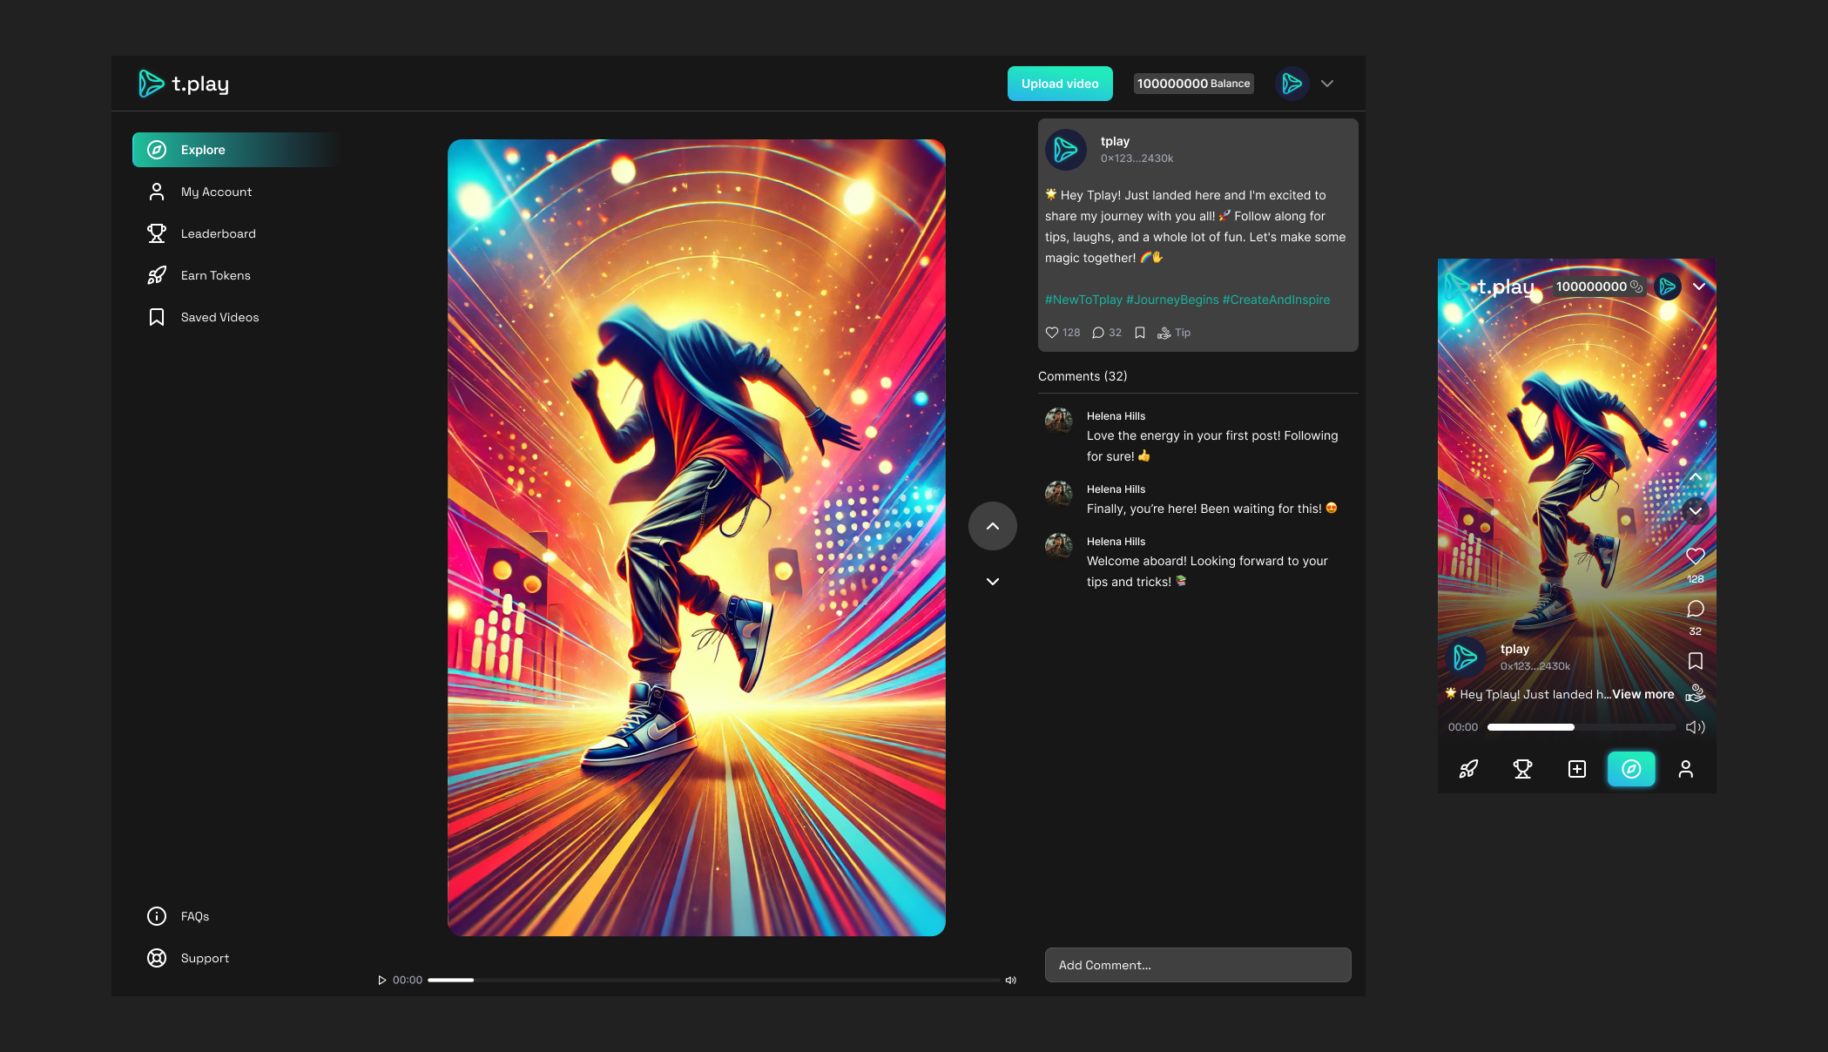Tap the plus upload icon in mobile nav
1828x1052 pixels.
pos(1576,769)
